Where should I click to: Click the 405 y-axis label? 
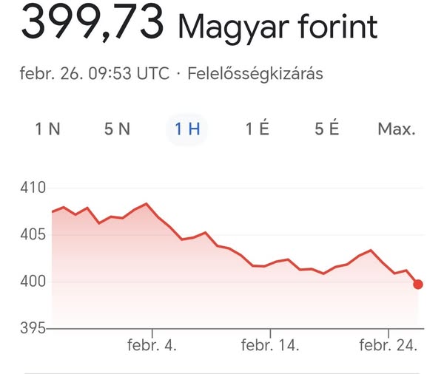[x=34, y=234]
